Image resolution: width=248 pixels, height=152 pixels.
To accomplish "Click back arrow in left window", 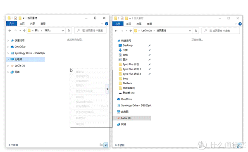I will [10, 31].
